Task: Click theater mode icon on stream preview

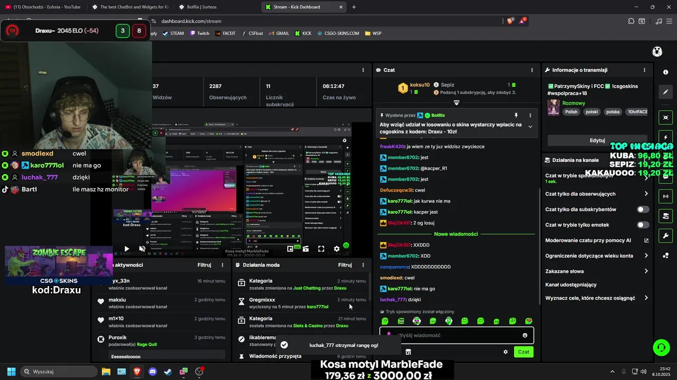Action: pyautogui.click(x=306, y=249)
